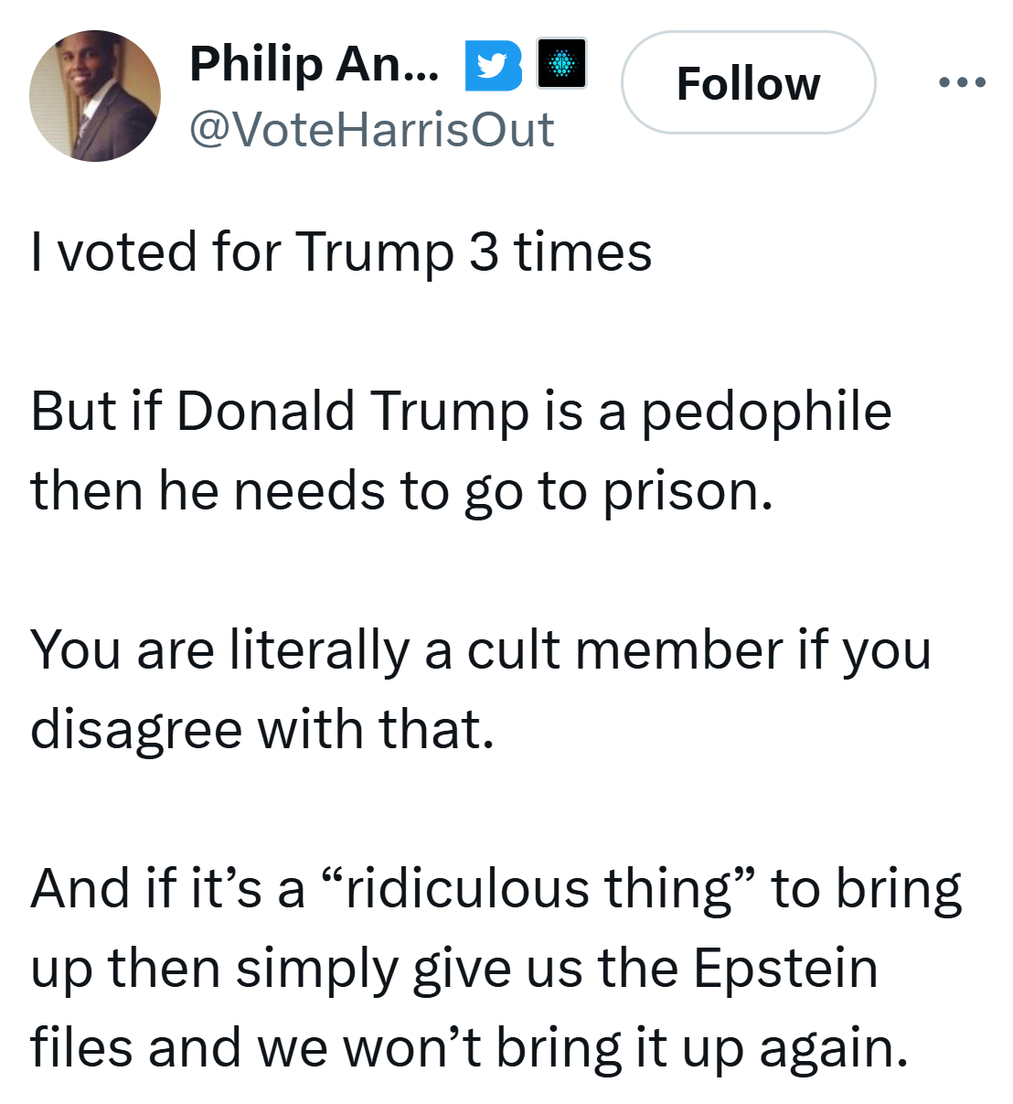Click the quoted phrase "ridiculous thing"
This screenshot has width=1013, height=1104.
pyautogui.click(x=538, y=889)
